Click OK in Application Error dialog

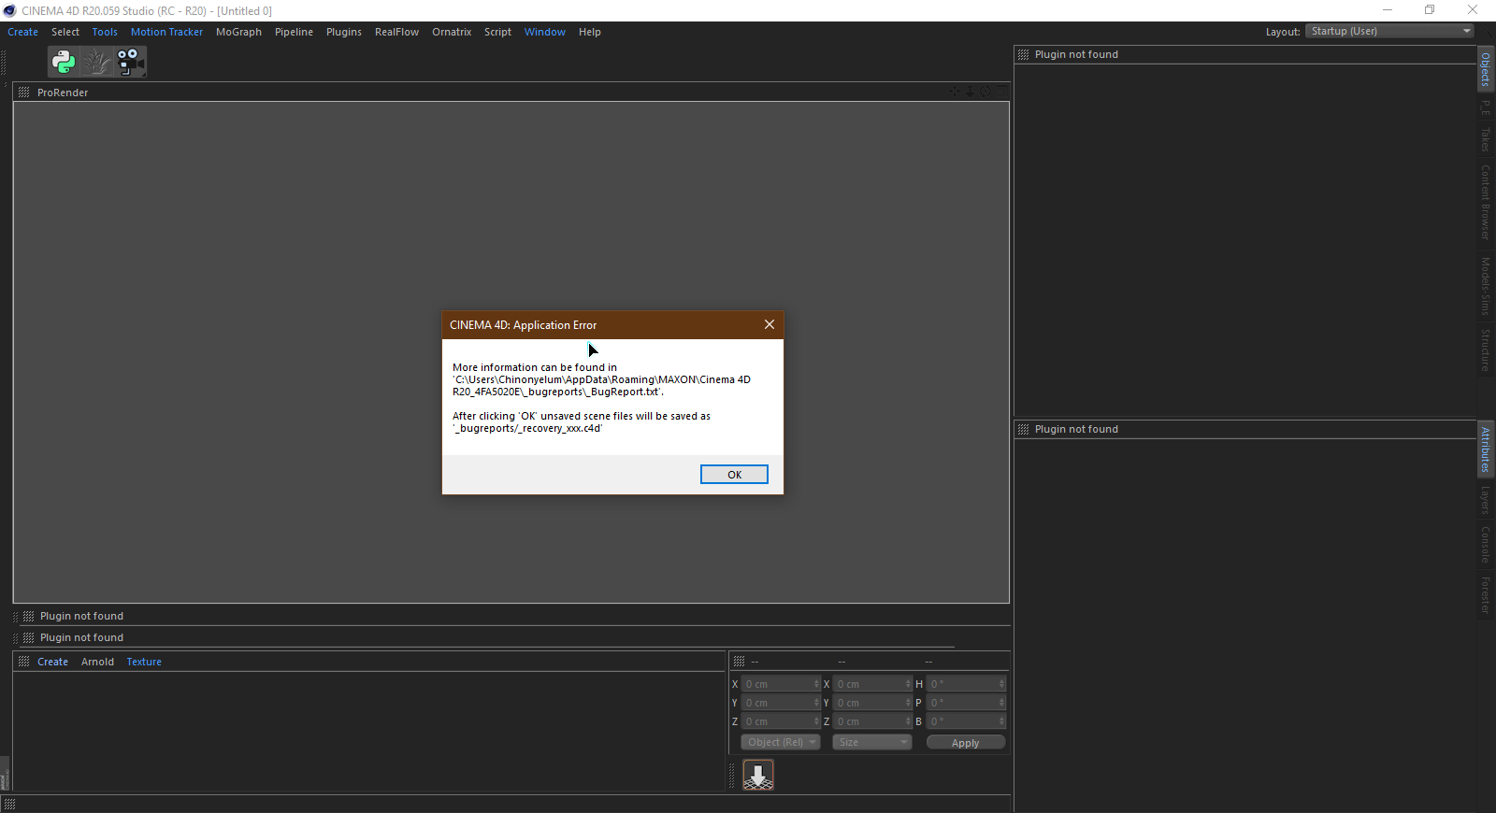click(734, 475)
